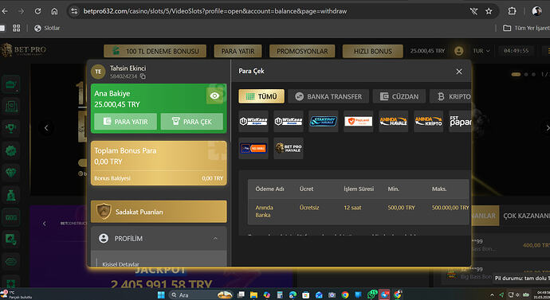This screenshot has height=300, width=550.
Task: Click the Bet Pro logo
Action: coord(24,50)
